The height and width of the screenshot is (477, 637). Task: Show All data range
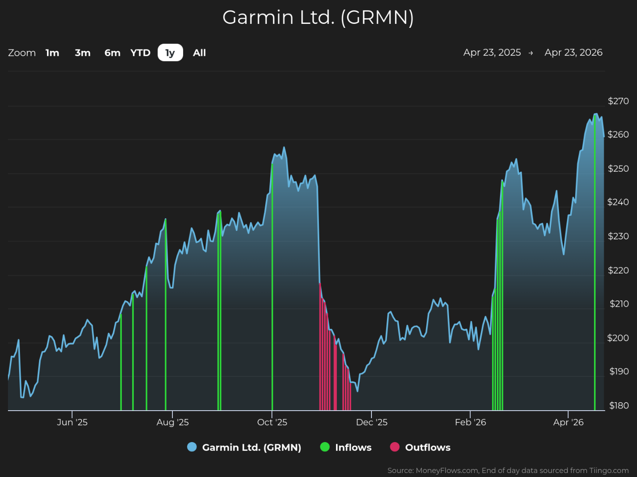click(199, 53)
